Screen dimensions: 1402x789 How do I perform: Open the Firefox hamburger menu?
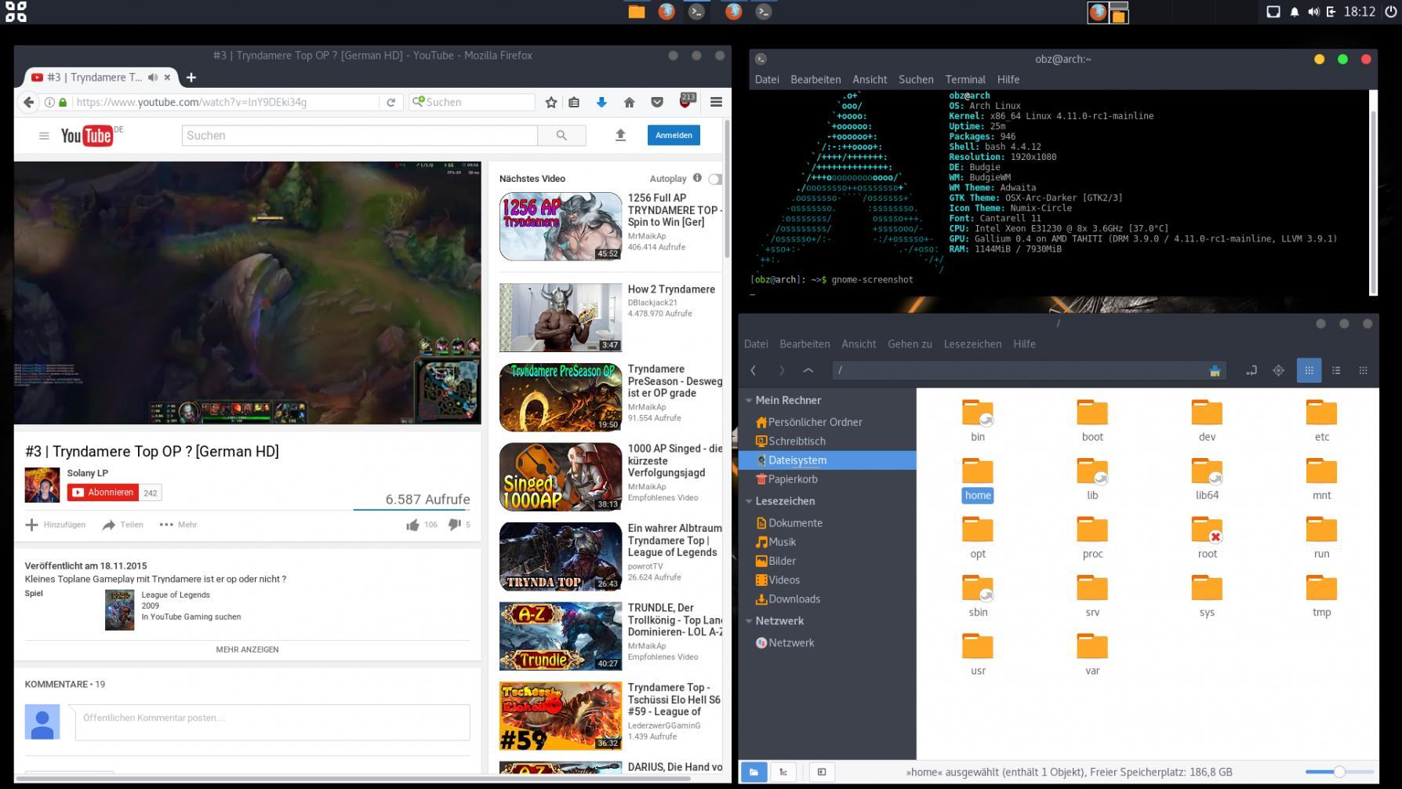[716, 102]
